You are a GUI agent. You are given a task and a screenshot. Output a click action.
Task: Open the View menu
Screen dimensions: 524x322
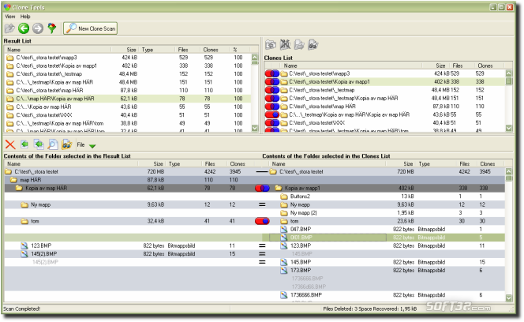pos(9,17)
